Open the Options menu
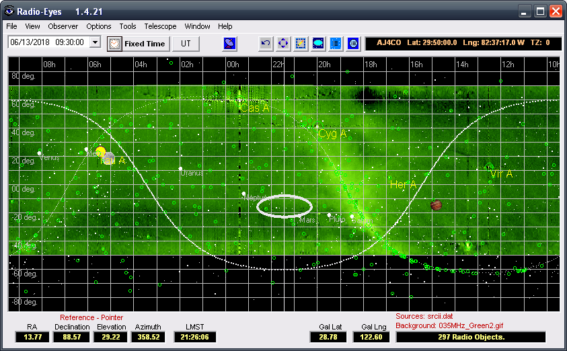Image resolution: width=567 pixels, height=351 pixels. [99, 26]
